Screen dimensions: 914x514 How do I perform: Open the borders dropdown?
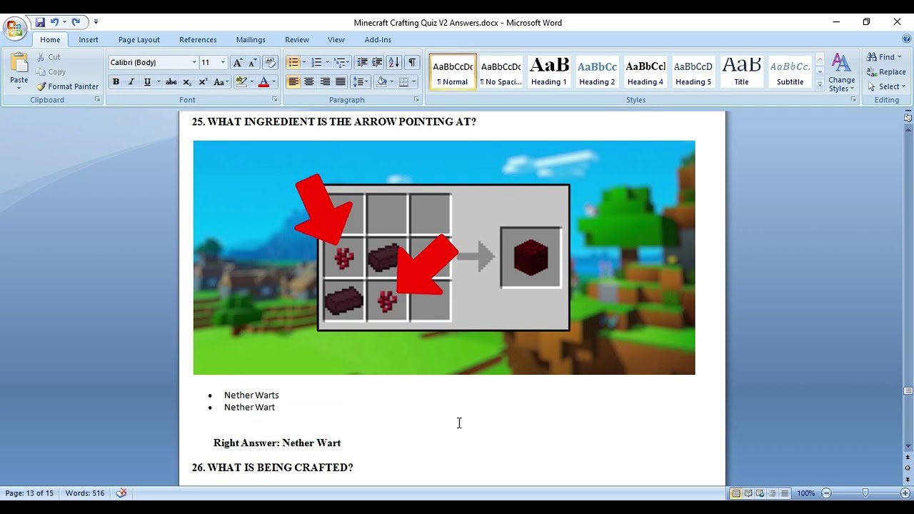pyautogui.click(x=414, y=82)
